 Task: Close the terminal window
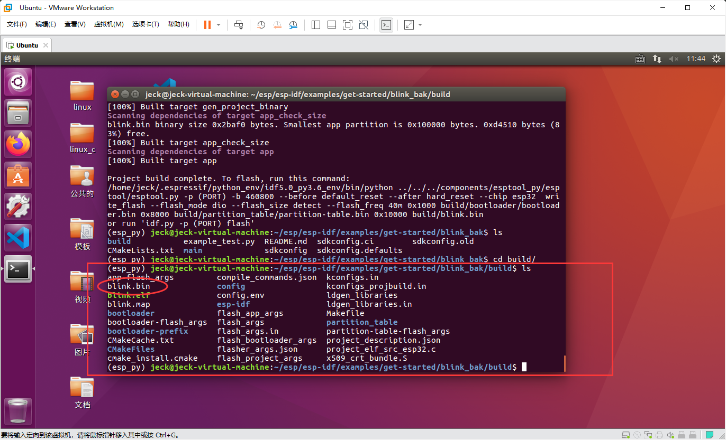coord(115,94)
